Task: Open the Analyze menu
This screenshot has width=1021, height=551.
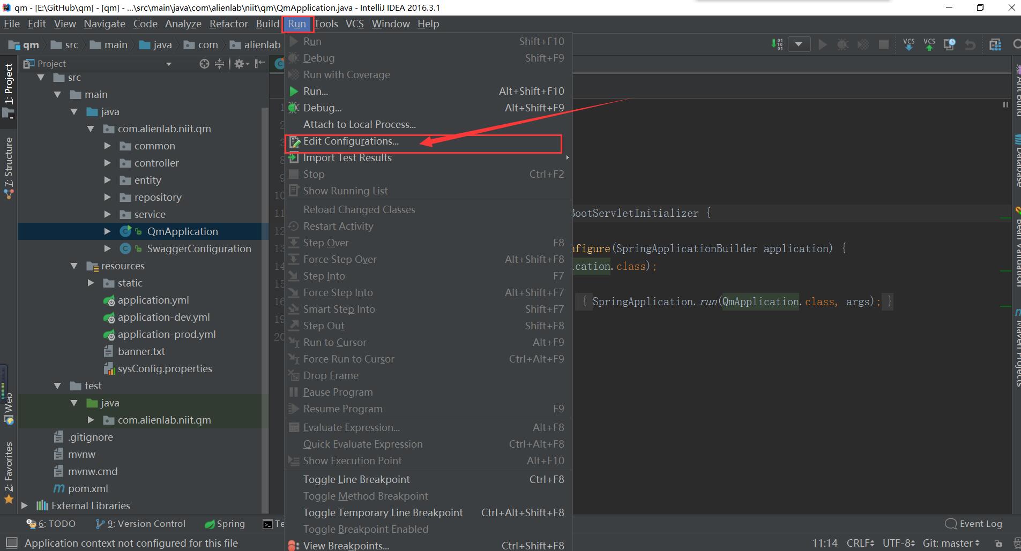Action: [x=183, y=24]
